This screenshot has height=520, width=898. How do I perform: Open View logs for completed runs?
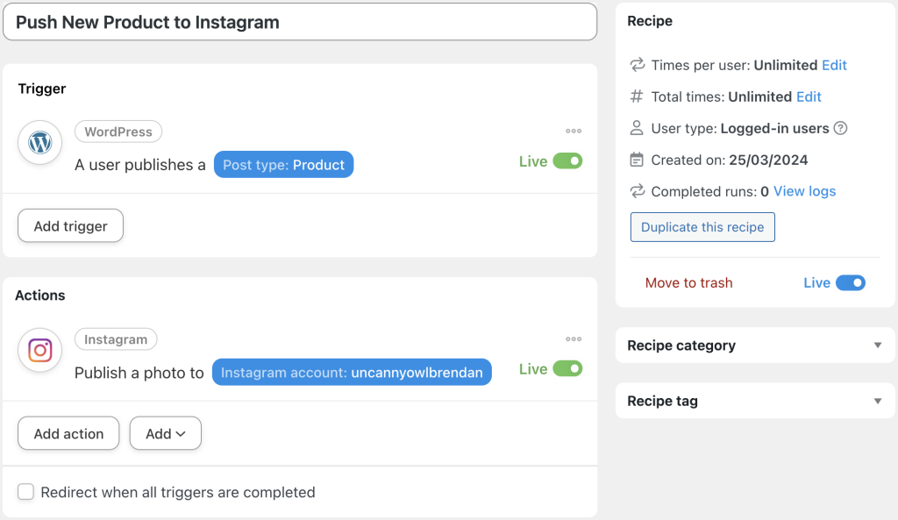(804, 191)
